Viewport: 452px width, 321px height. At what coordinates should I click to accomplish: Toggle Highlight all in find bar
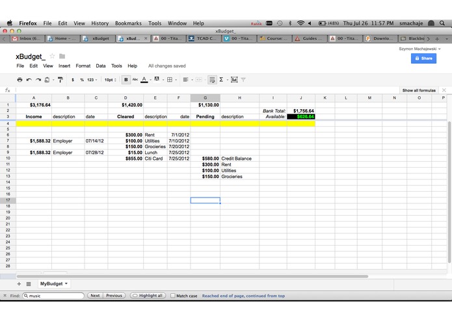pos(148,296)
